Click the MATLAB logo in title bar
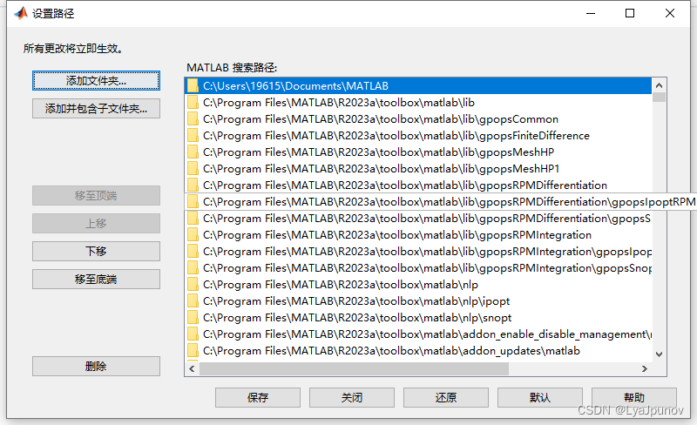 [x=20, y=13]
